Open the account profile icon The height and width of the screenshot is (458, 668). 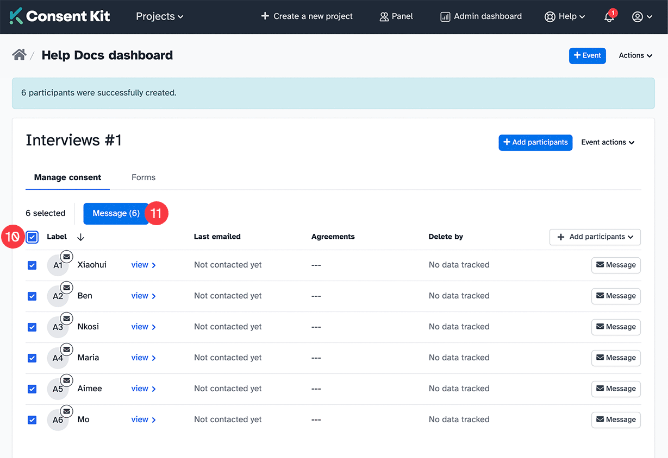click(639, 16)
